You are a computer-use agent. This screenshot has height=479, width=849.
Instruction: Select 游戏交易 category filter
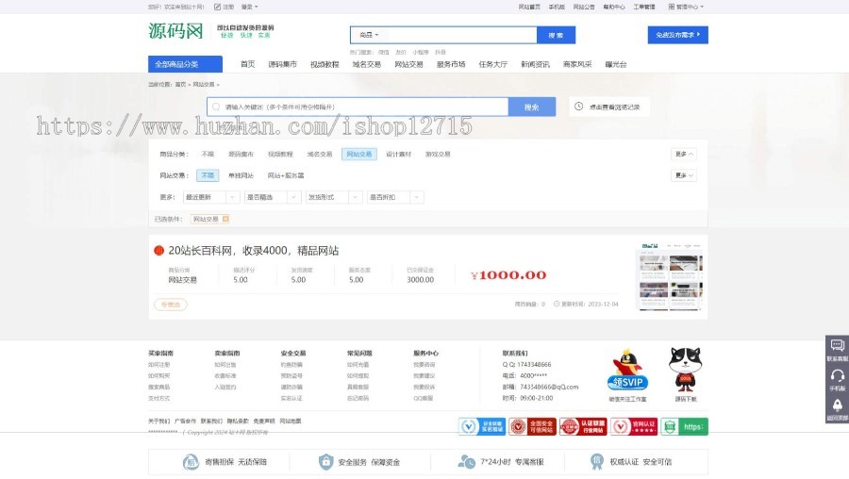[x=438, y=155]
